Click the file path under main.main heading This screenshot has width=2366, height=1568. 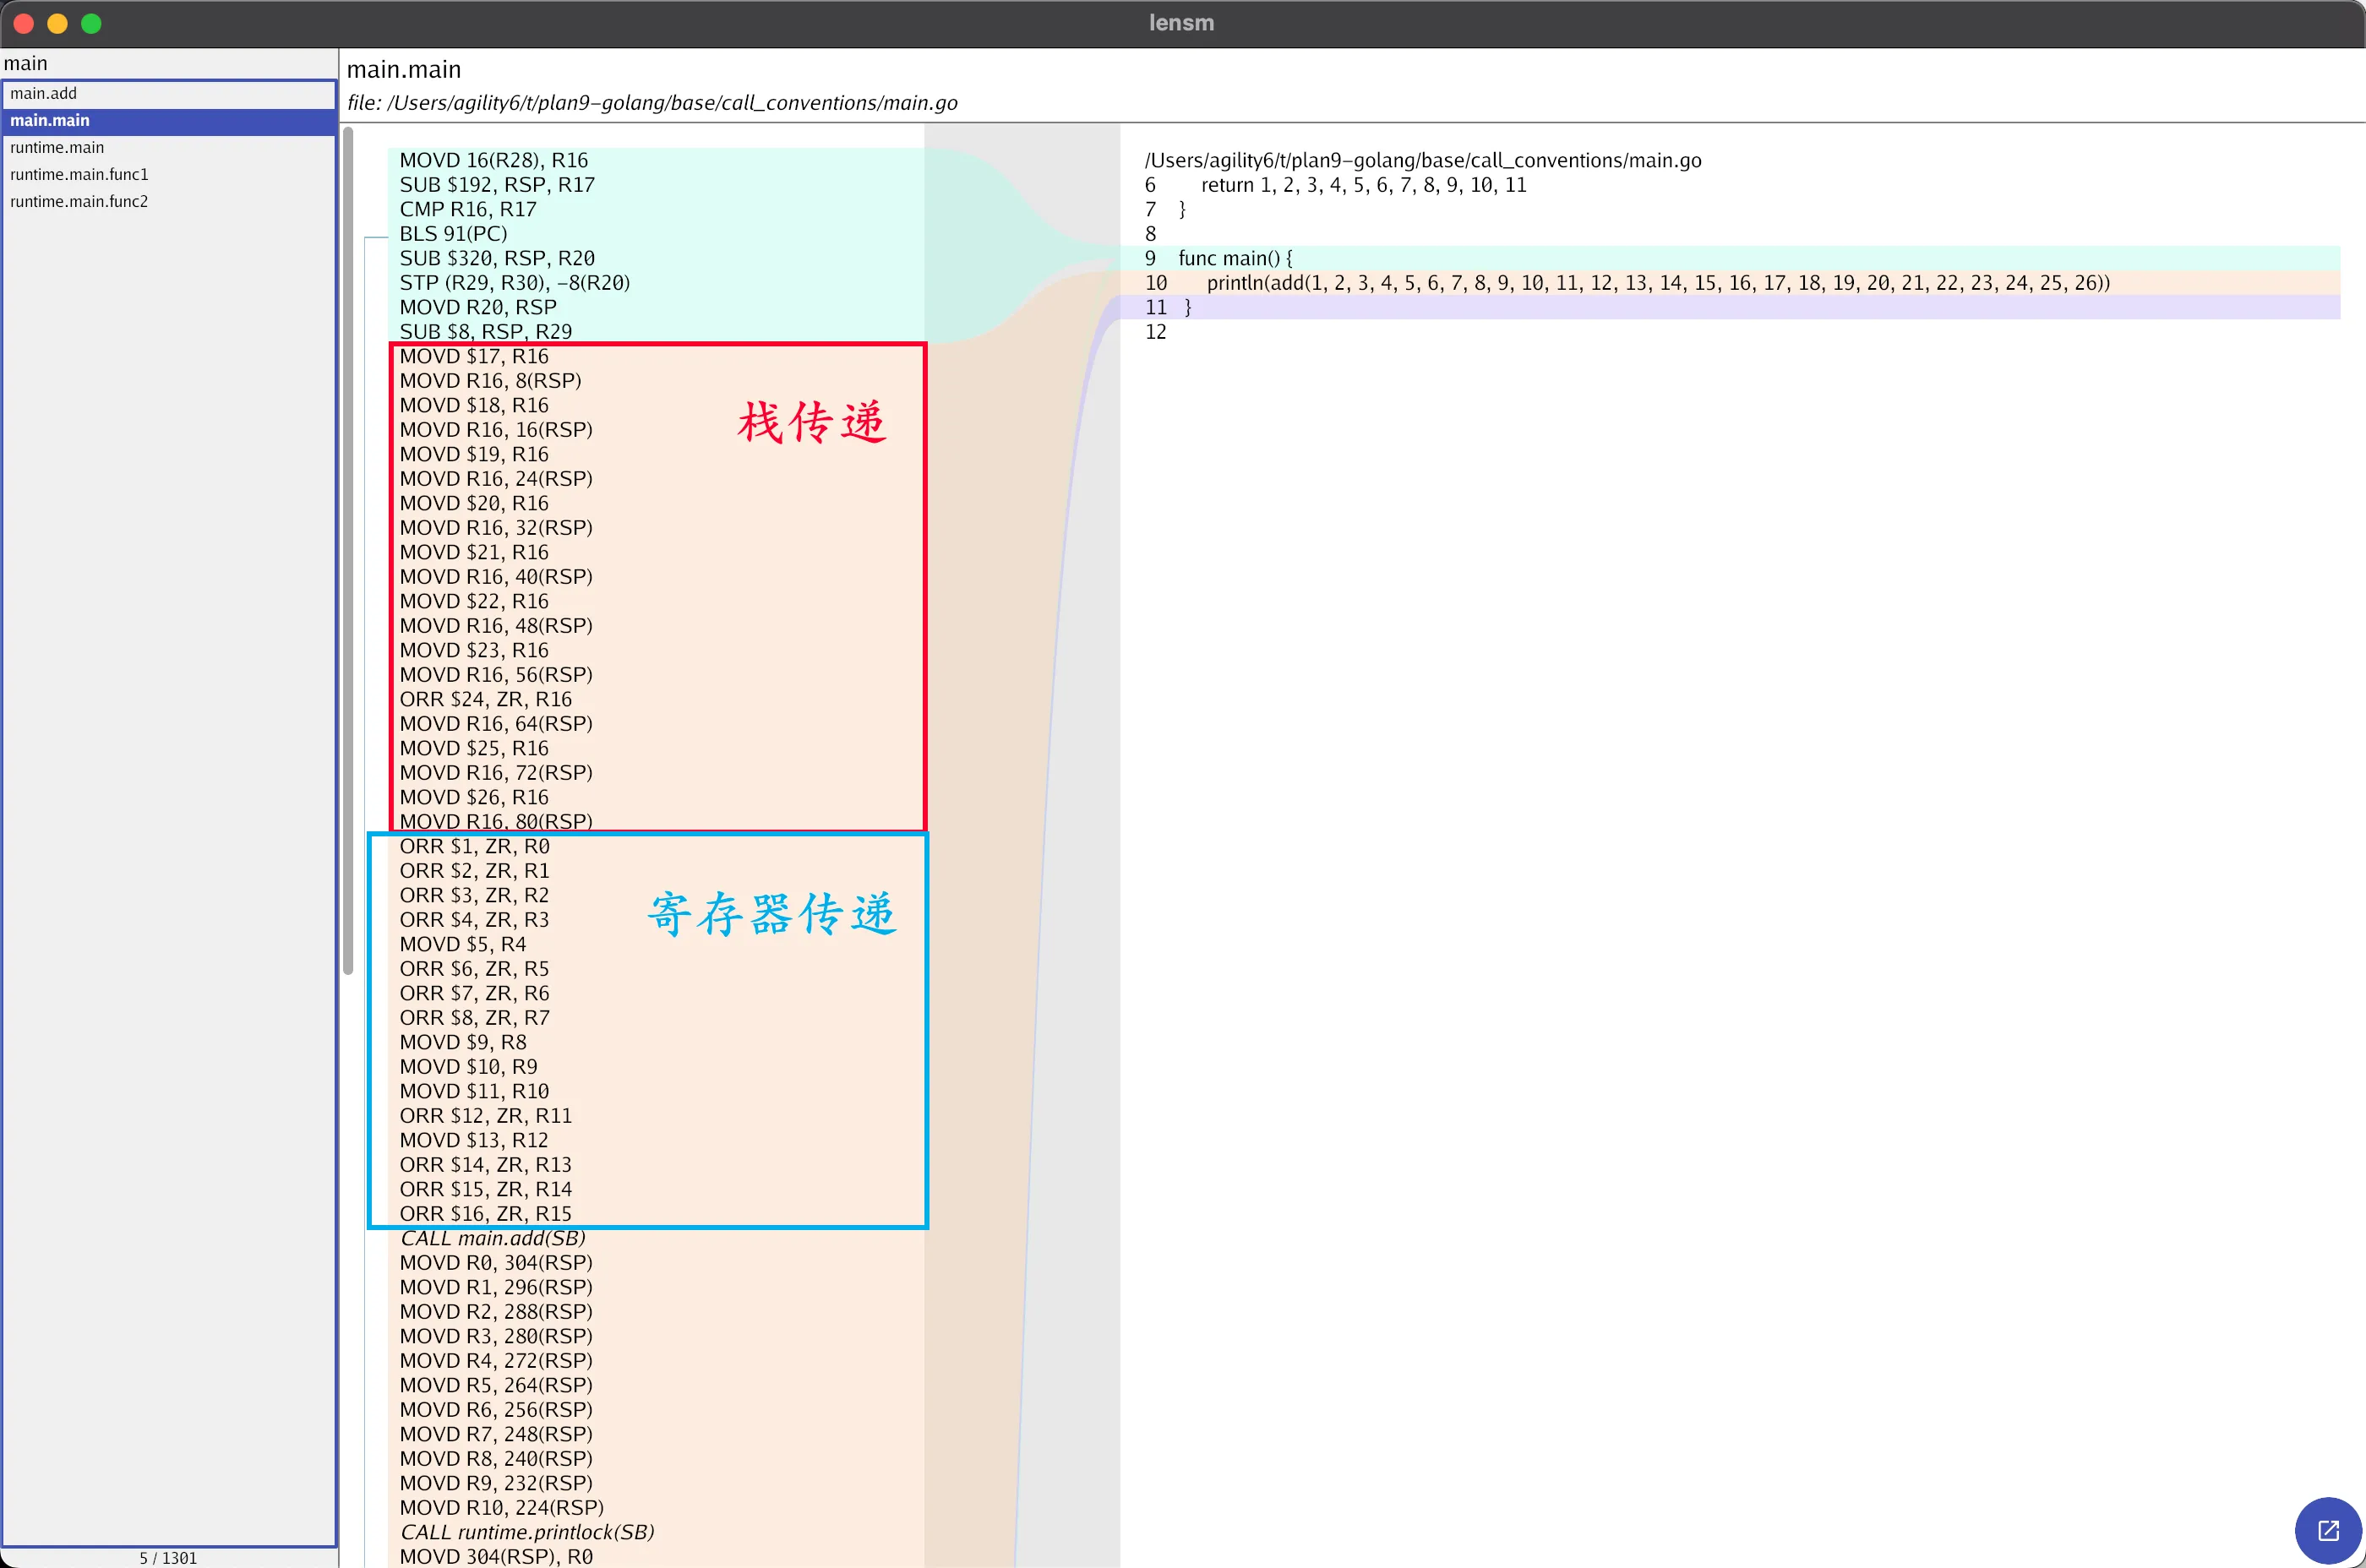click(652, 103)
